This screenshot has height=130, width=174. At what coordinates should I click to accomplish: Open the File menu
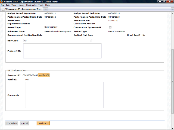(x=2, y=5)
